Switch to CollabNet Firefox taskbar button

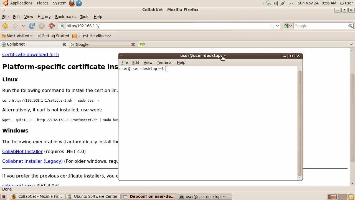37,196
